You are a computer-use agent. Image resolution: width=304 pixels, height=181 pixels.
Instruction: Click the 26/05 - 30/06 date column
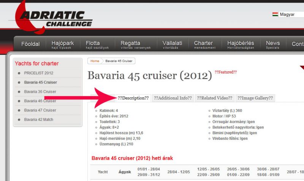(x=238, y=172)
